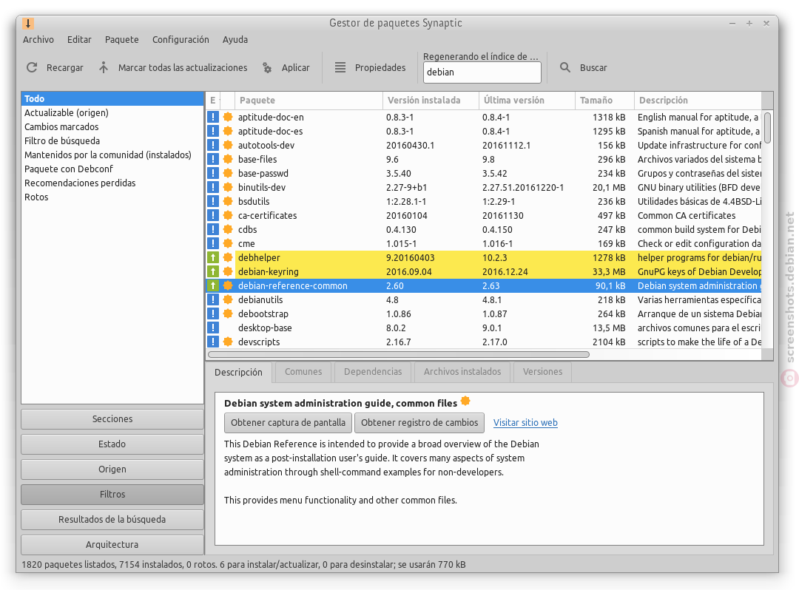The width and height of the screenshot is (799, 590).
Task: Select Filtro de búsqueda entry
Action: [112, 141]
